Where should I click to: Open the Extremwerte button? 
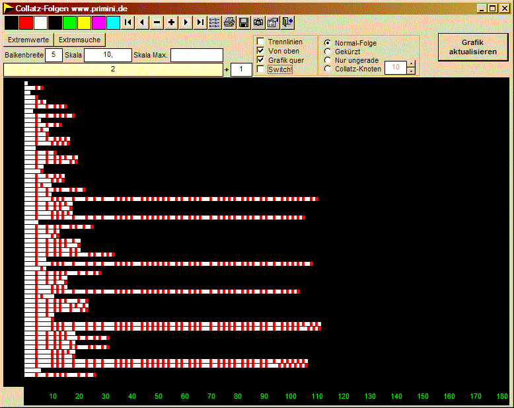[28, 40]
